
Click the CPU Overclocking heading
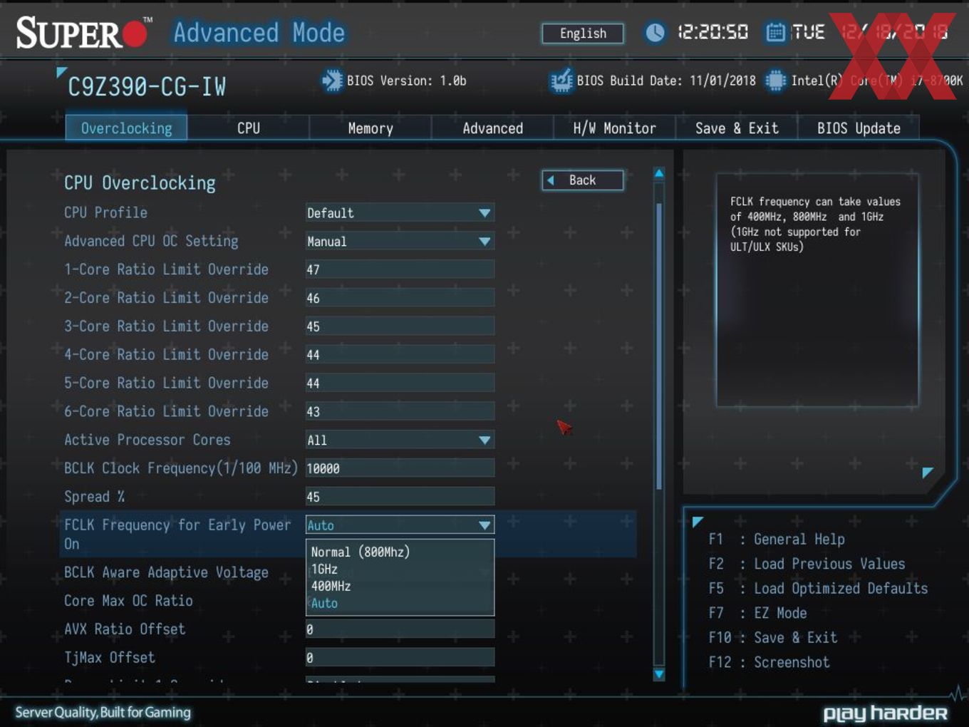coord(140,183)
